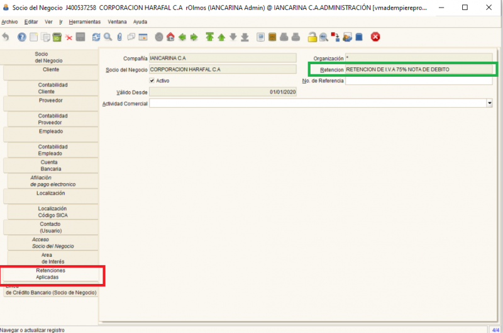Click the yellow padlock icon
The image size is (503, 333).
[311, 37]
